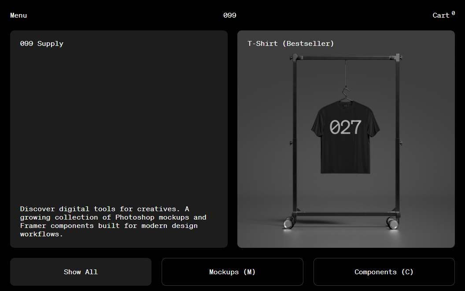Click the 099 Supply heading
Screen dimensions: 465x291
pos(41,44)
